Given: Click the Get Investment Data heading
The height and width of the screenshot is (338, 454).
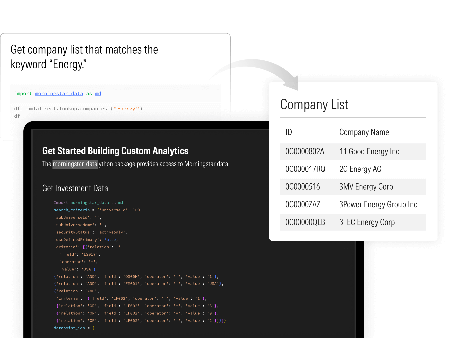Looking at the screenshot, I should [x=75, y=188].
